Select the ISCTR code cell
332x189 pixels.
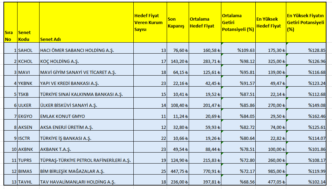[x=29, y=136]
